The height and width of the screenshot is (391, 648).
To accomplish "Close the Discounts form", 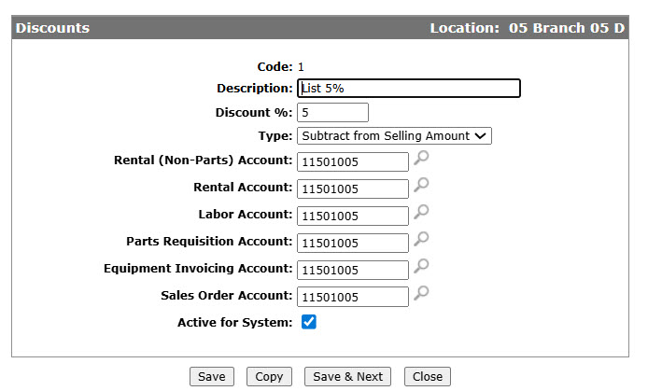I will pos(428,377).
